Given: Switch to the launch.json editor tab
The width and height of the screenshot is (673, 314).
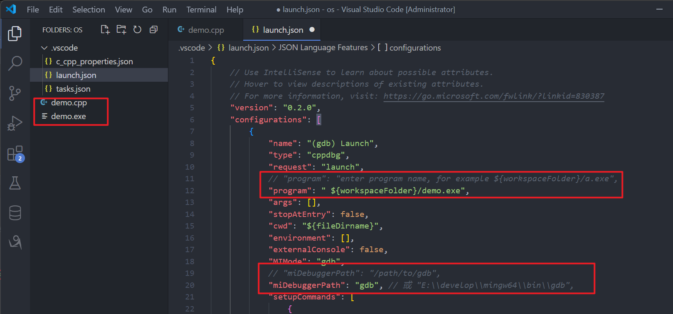Looking at the screenshot, I should pyautogui.click(x=282, y=30).
